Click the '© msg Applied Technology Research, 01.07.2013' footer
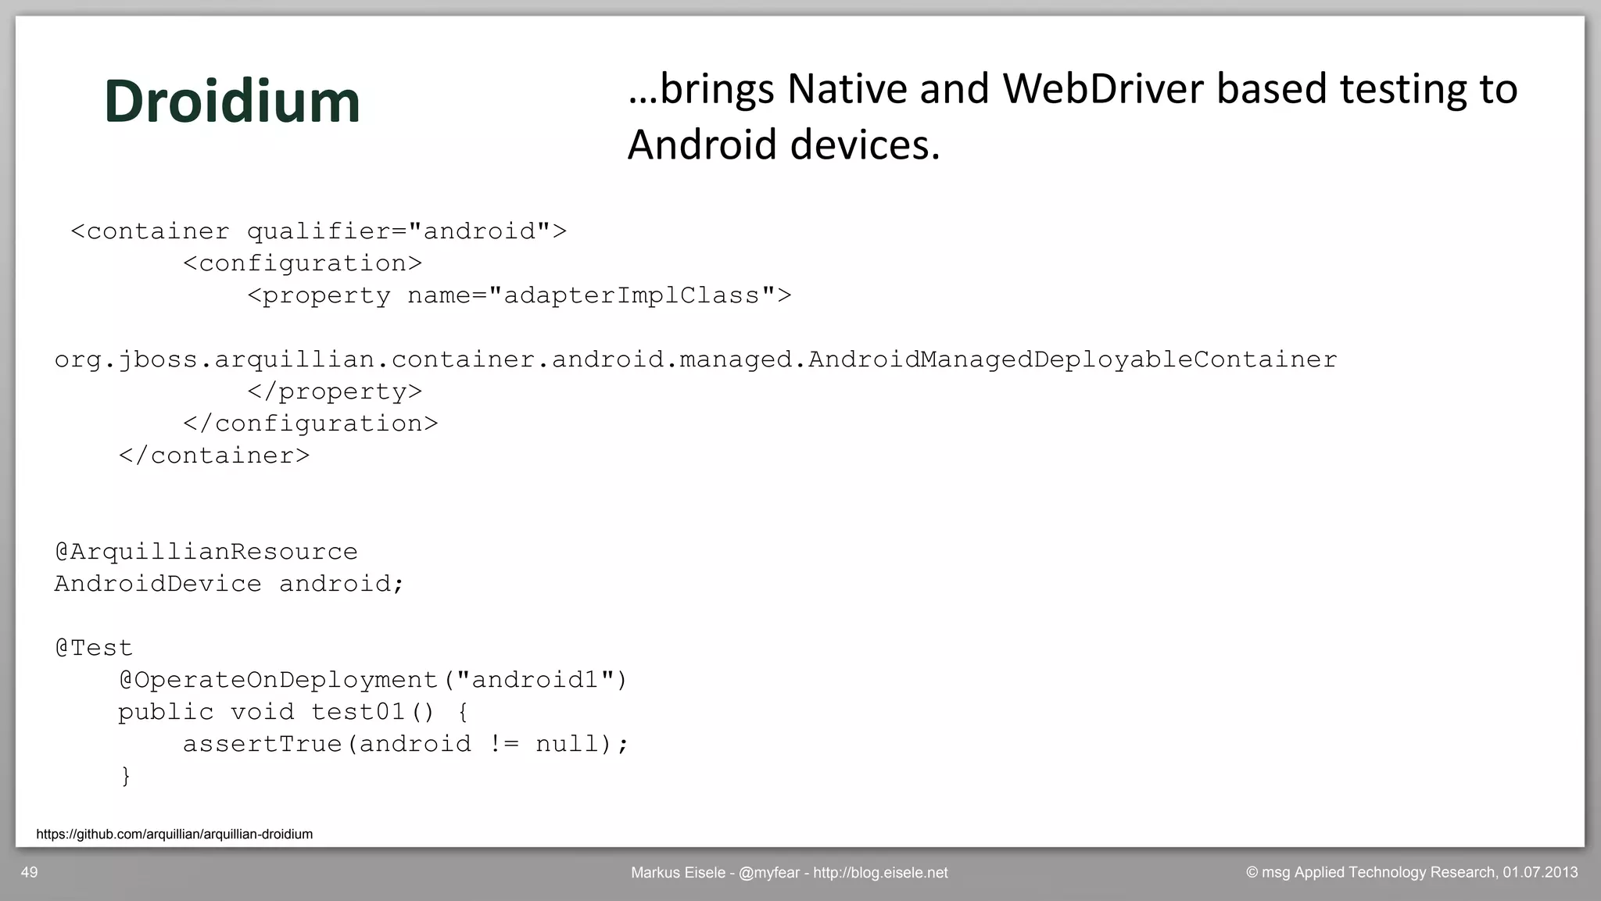This screenshot has height=901, width=1601. pos(1412,872)
